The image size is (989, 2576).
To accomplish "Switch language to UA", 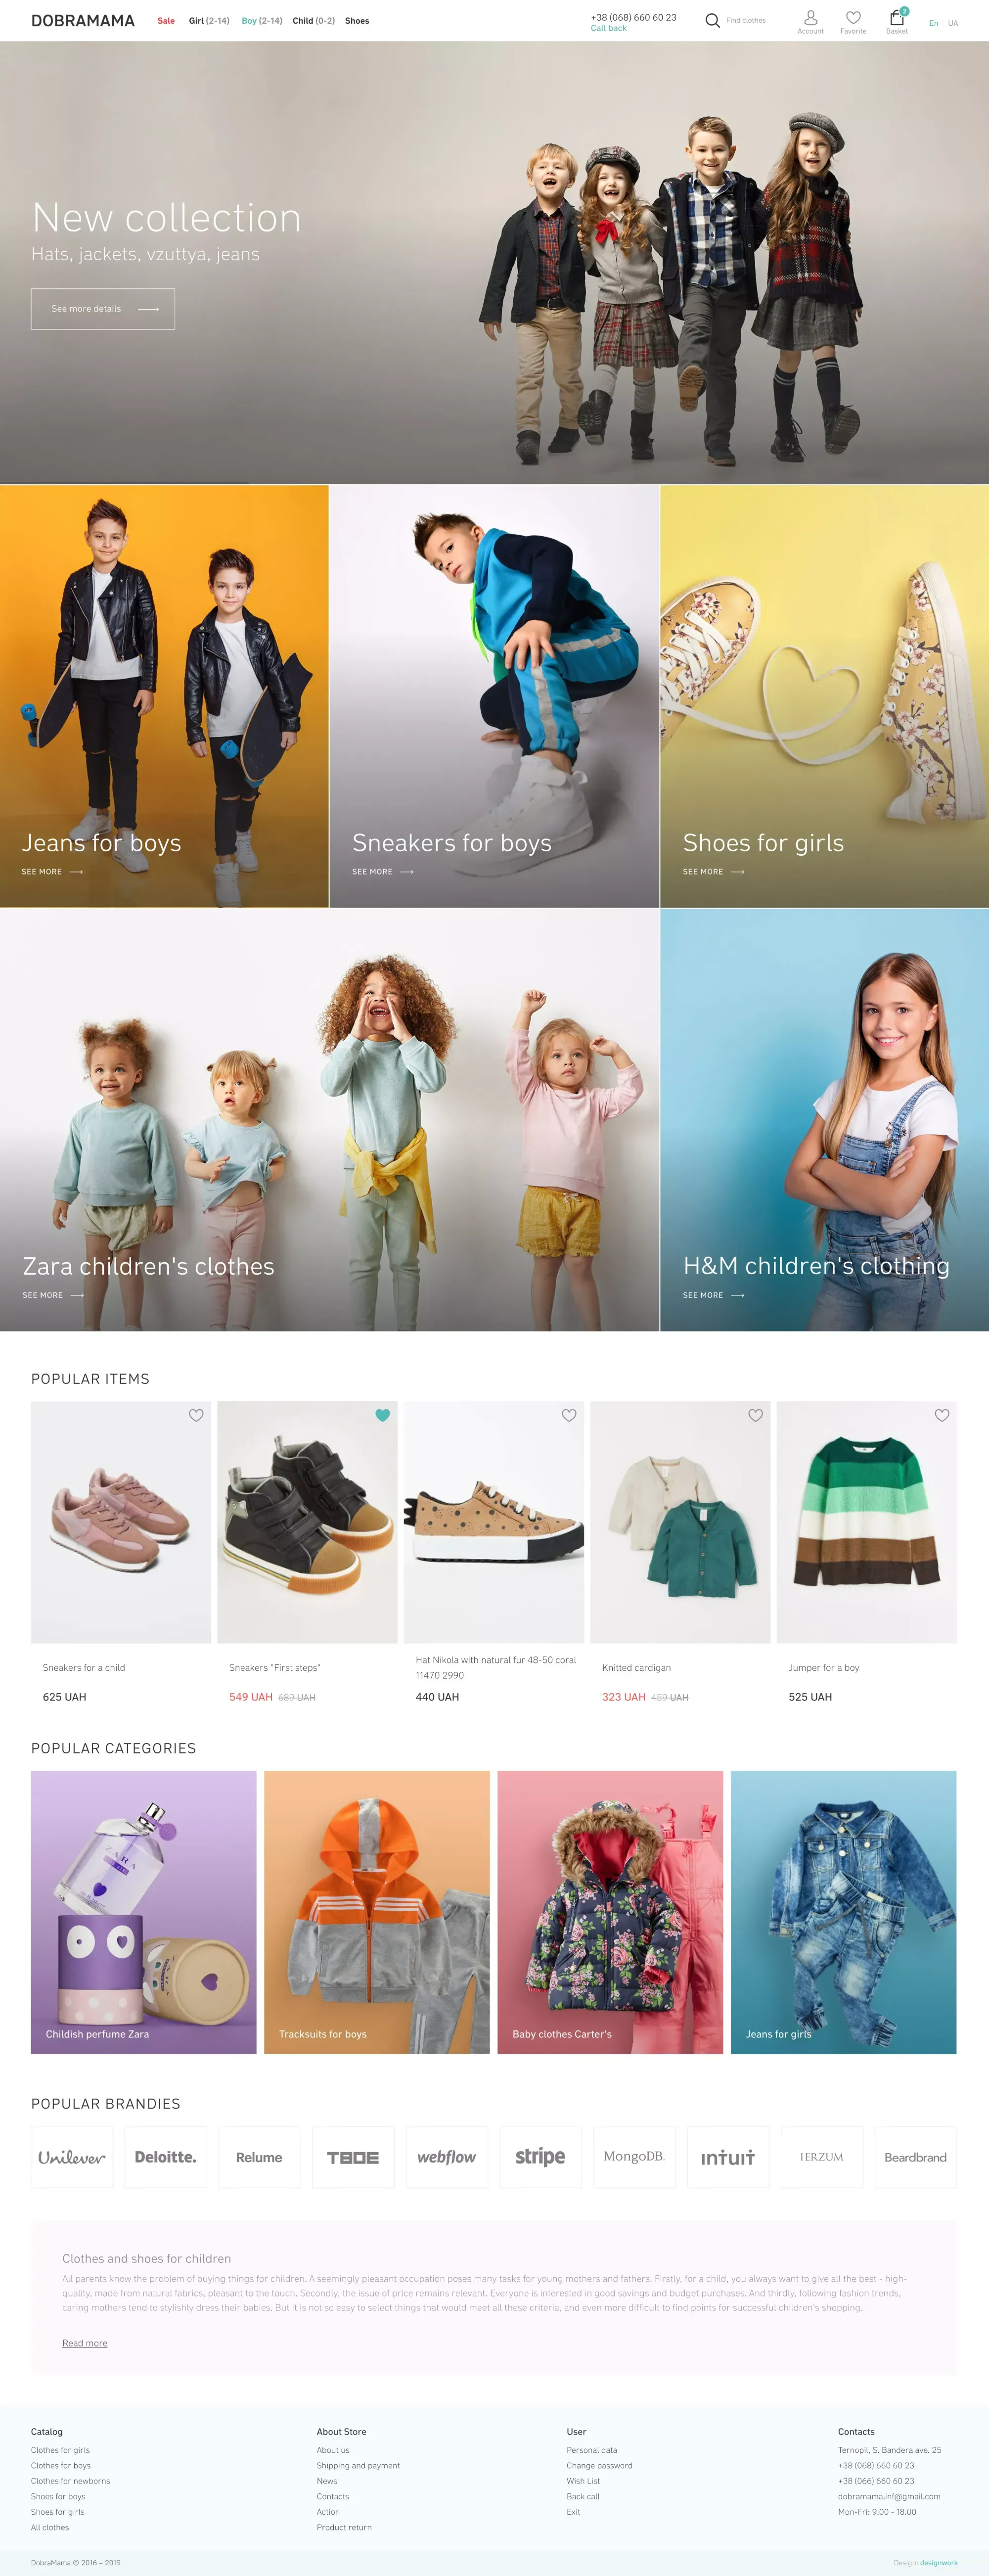I will click(x=953, y=23).
